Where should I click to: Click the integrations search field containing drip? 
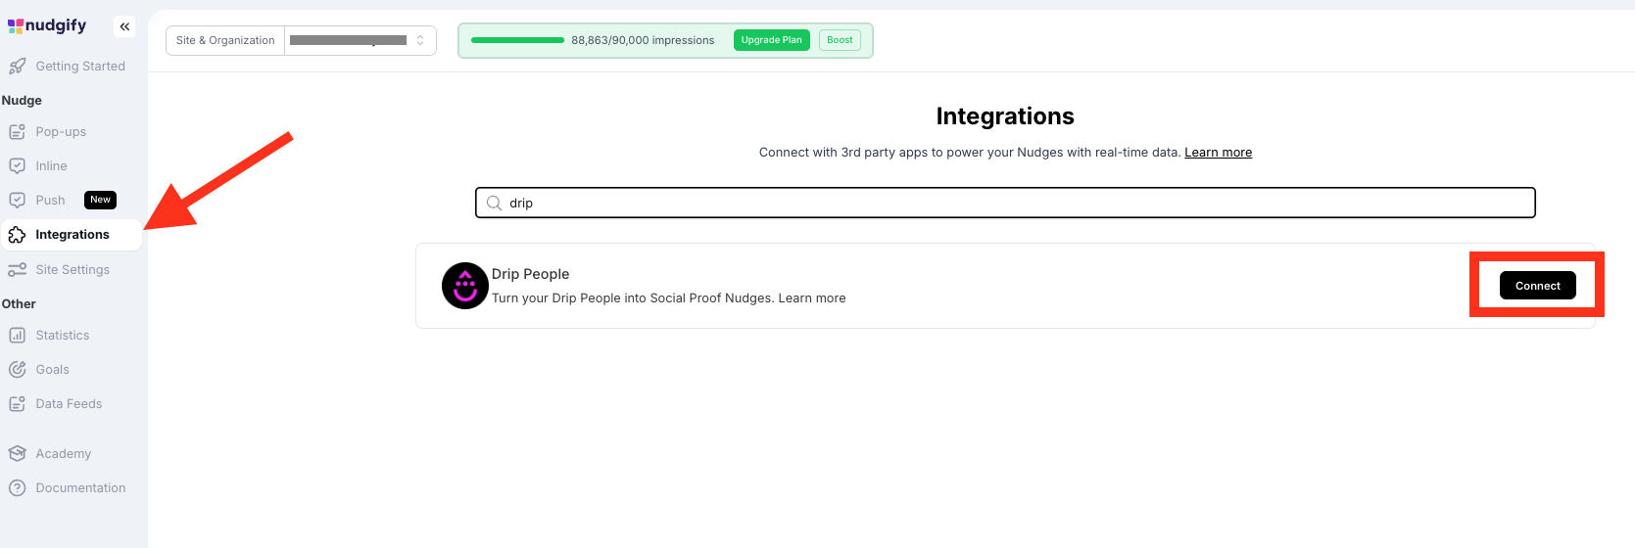click(x=1005, y=203)
